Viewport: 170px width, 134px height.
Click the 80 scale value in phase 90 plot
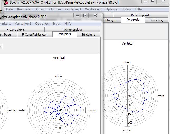click(x=129, y=114)
